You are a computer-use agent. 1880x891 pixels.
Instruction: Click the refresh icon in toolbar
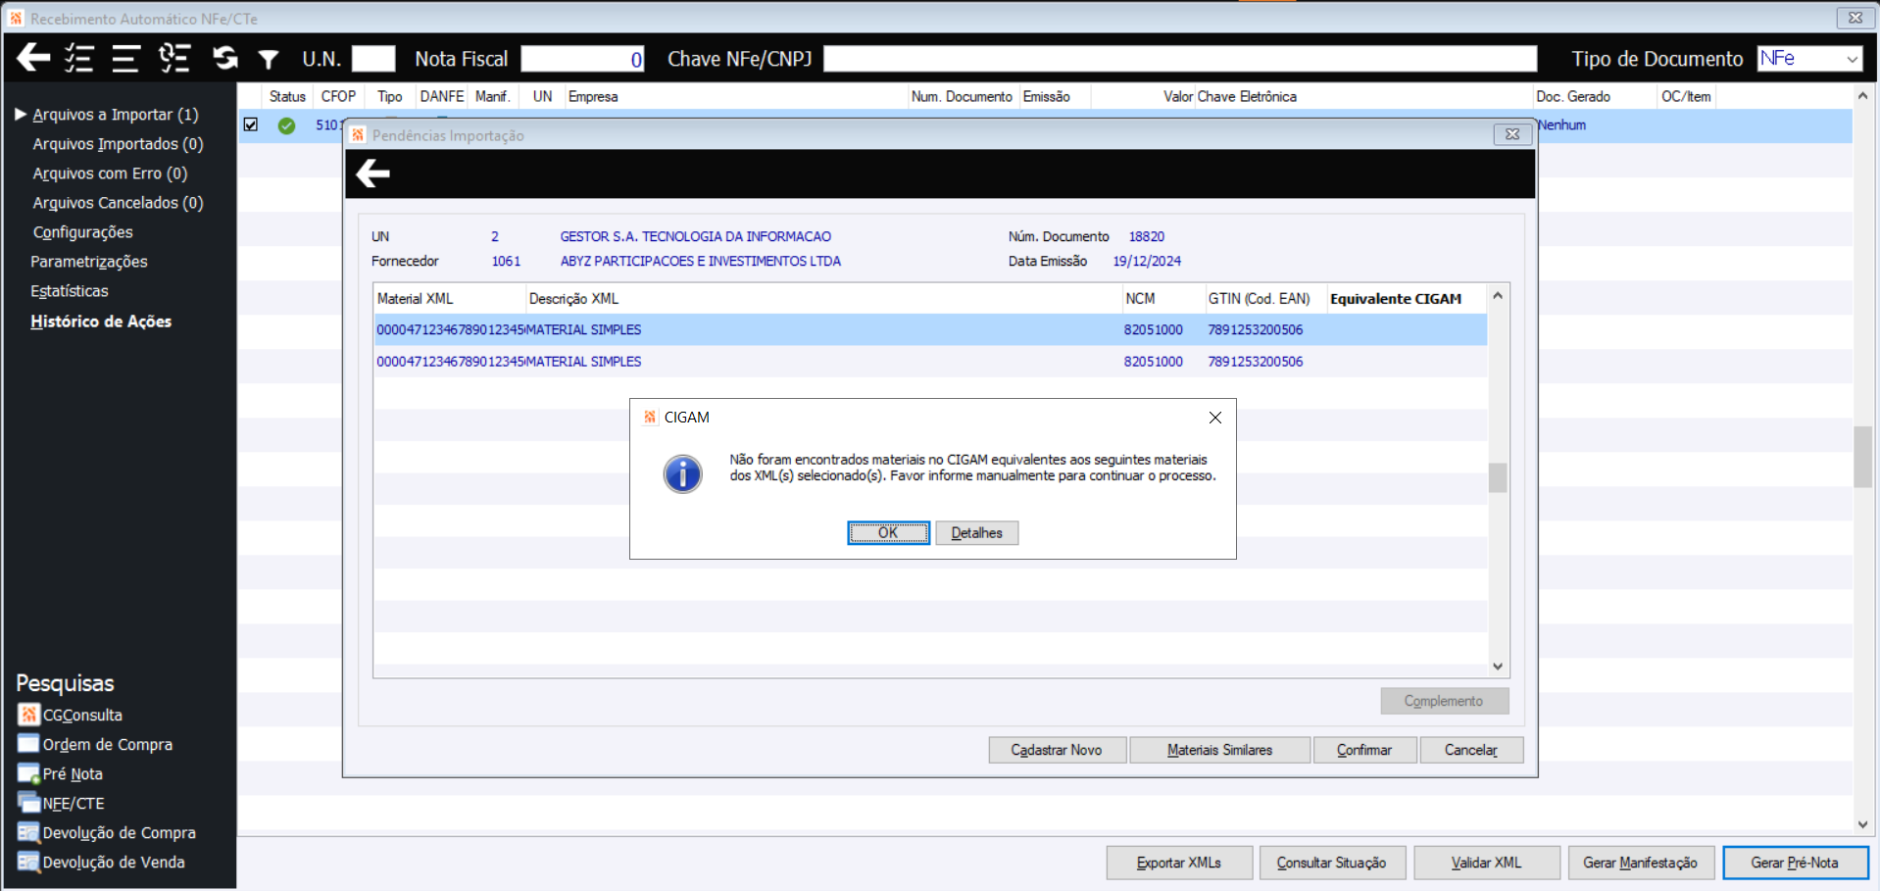coord(225,58)
